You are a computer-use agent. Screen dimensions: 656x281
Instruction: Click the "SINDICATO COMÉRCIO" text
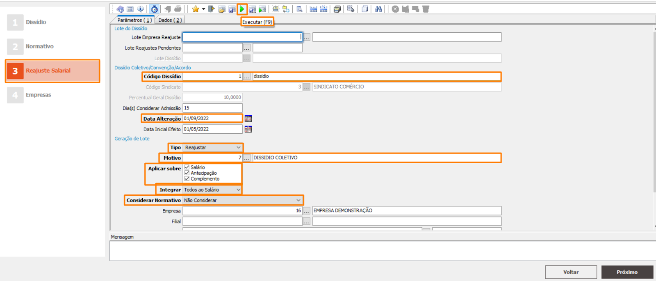tap(339, 87)
